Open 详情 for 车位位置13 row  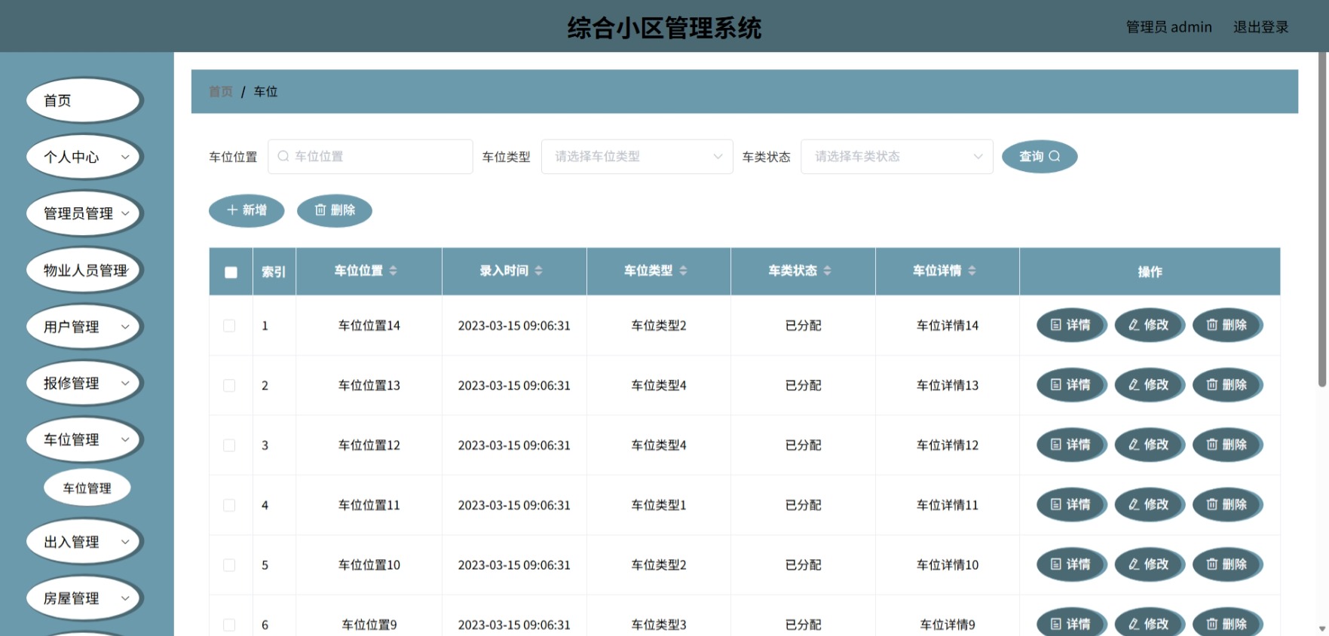(1071, 384)
